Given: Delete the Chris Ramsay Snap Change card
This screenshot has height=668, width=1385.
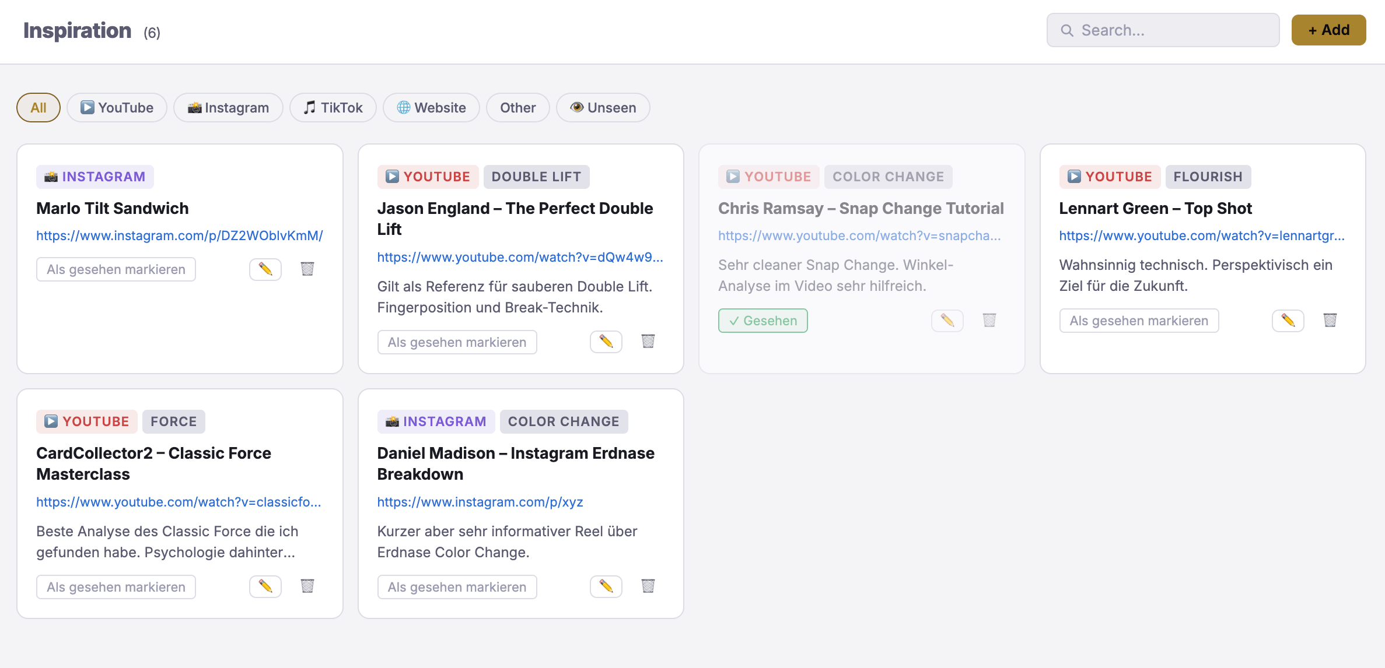Looking at the screenshot, I should [x=989, y=321].
